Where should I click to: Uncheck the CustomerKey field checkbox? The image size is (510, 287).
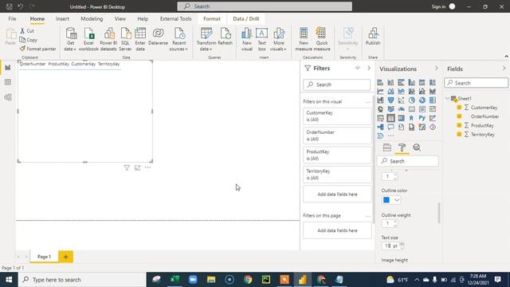(x=459, y=107)
